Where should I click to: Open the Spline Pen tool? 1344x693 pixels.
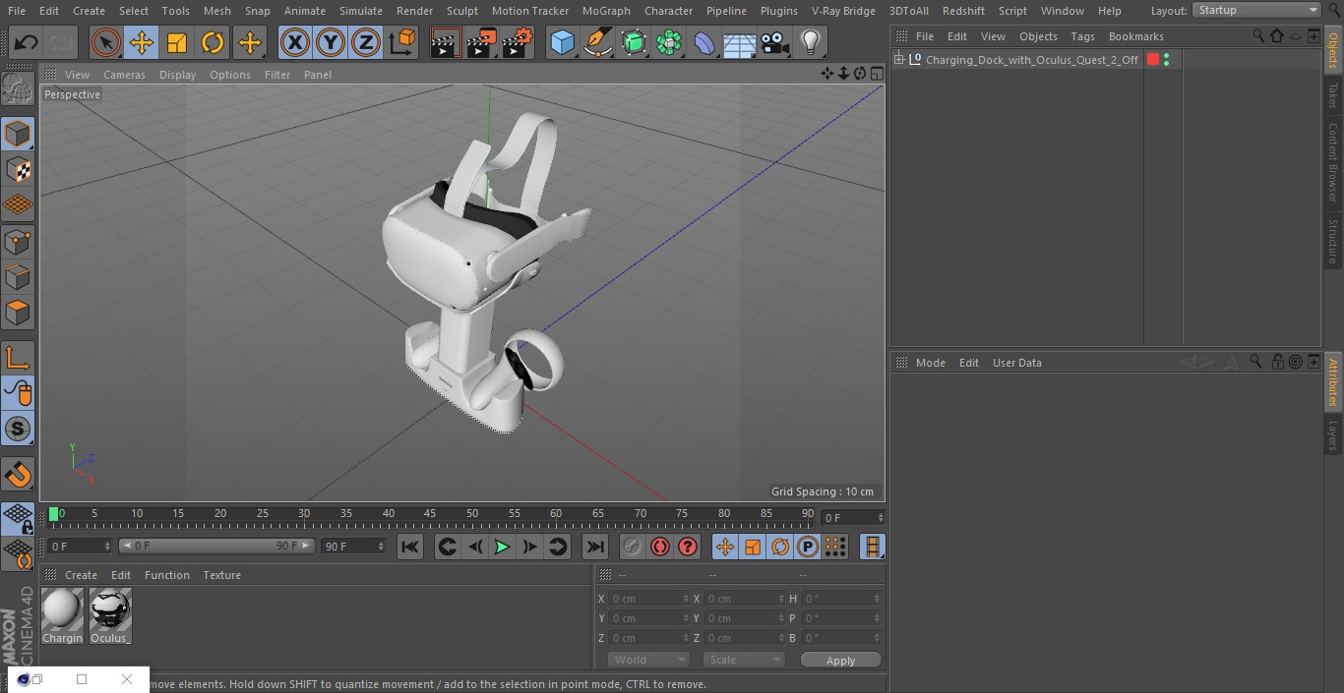[x=597, y=43]
